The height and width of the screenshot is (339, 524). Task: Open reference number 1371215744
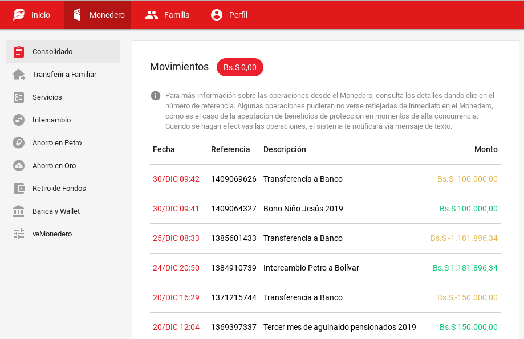click(x=234, y=297)
